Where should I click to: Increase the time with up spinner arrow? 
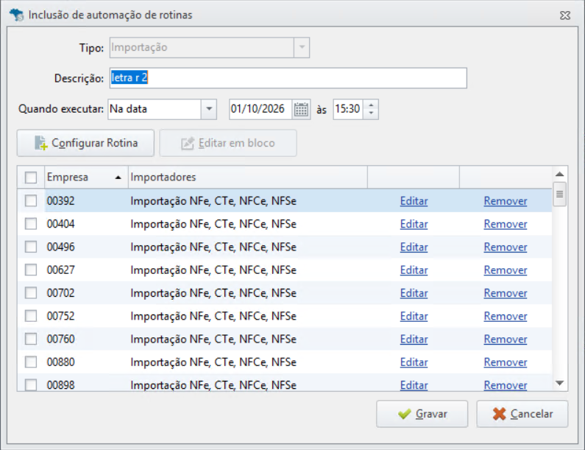tap(371, 105)
